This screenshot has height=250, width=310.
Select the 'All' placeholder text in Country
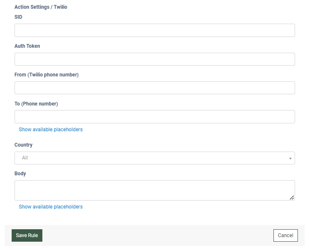point(25,158)
